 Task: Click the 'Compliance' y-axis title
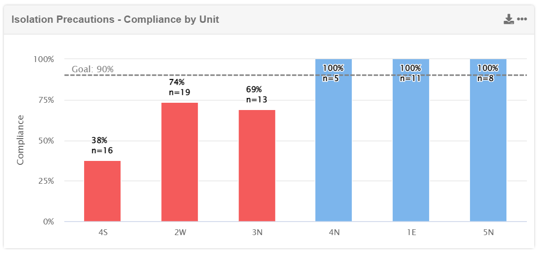(x=20, y=140)
